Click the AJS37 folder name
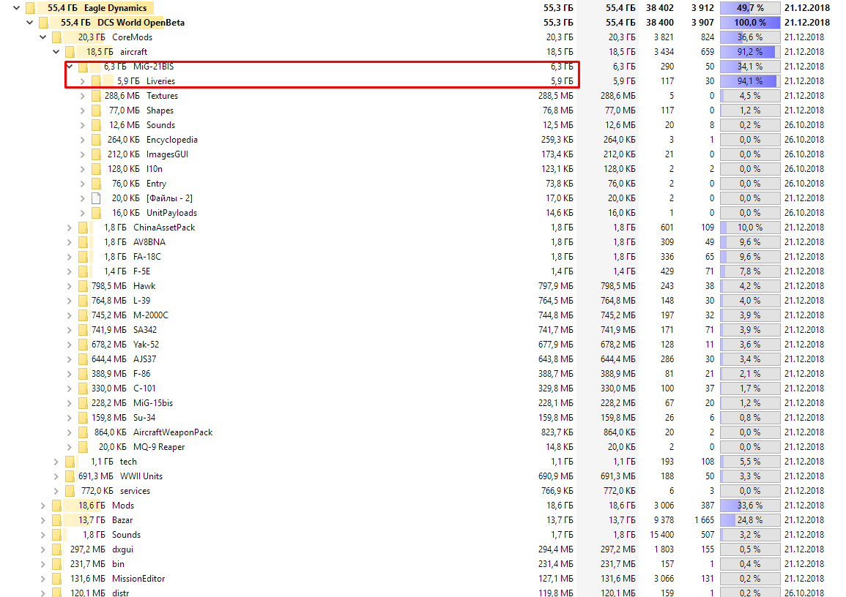Screen dimensions: 846x597 click(144, 358)
